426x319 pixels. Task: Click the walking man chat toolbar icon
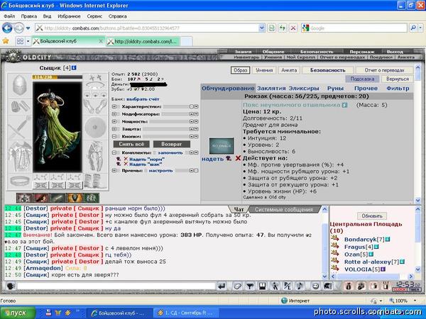(x=275, y=286)
